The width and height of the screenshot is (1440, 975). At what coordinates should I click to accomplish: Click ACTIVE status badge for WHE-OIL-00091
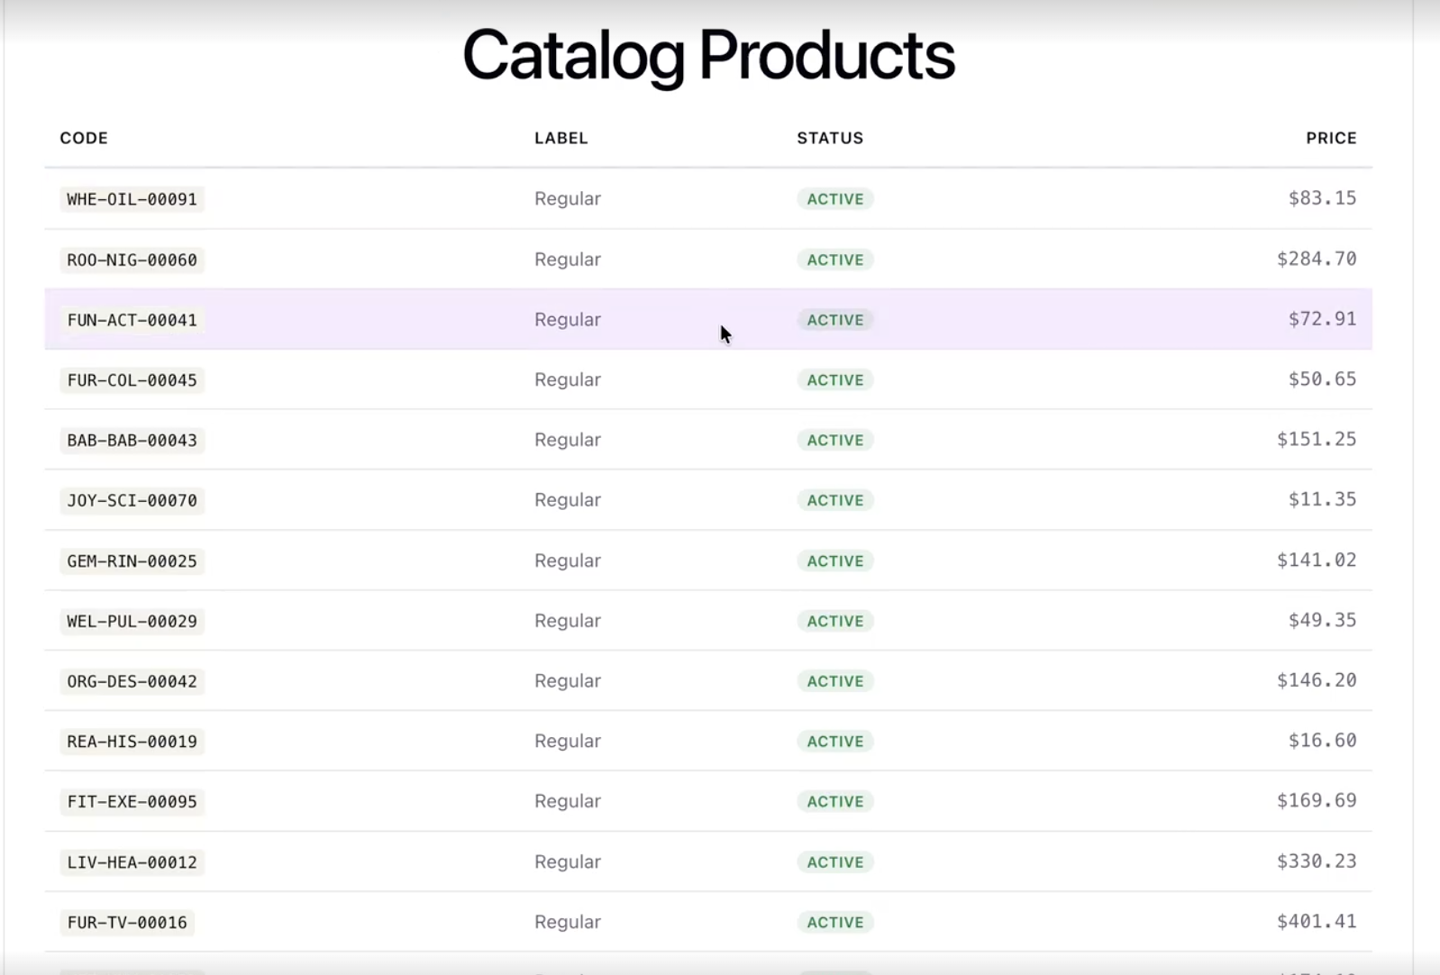click(x=834, y=199)
